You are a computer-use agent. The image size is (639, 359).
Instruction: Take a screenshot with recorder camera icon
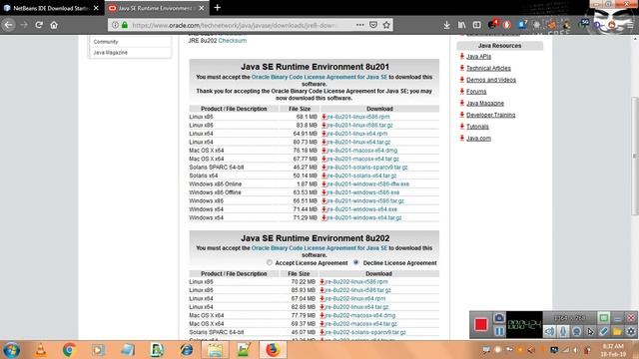(499, 318)
